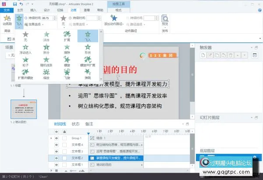This screenshot has height=180, width=263.
Task: Check the lock box for Group 1
Action: pos(64,138)
